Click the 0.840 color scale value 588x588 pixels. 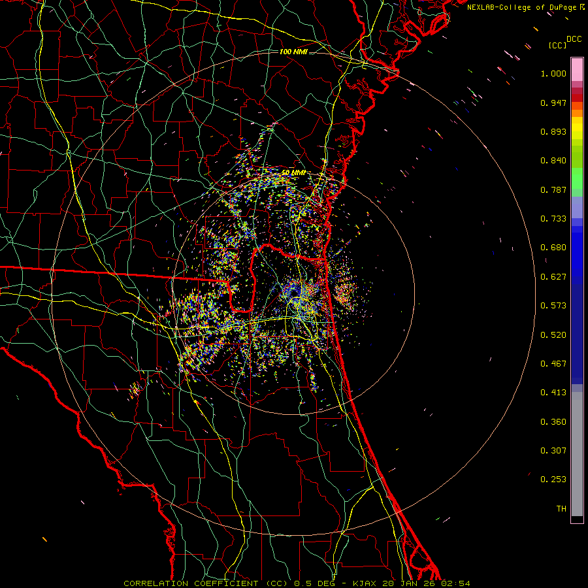point(553,161)
